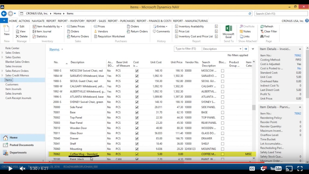This screenshot has height=174, width=309.
Task: Send list to Microsoft Excel
Action: 228,32
